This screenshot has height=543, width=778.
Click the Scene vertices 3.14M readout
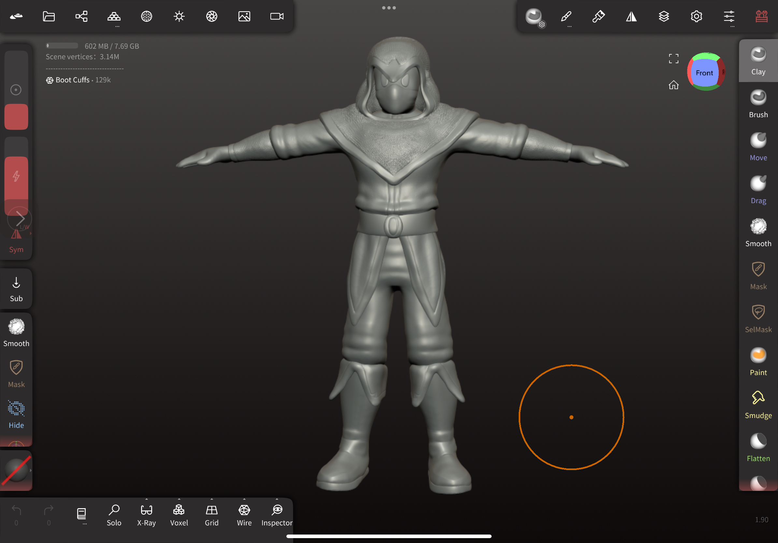(x=82, y=57)
